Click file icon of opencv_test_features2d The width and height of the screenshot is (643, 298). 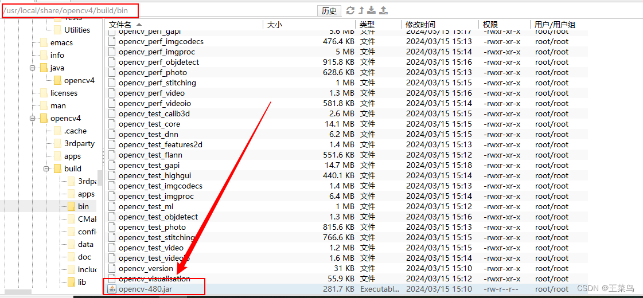point(112,144)
